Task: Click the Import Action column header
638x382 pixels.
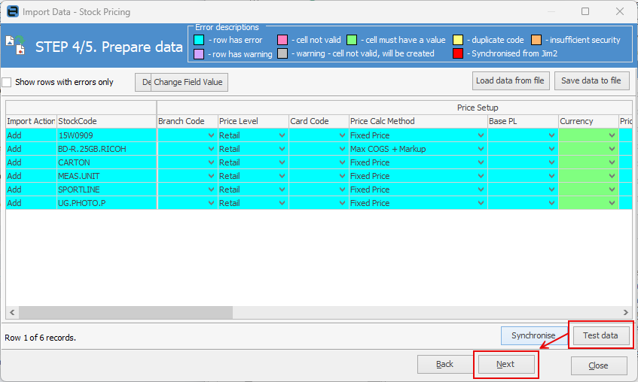Action: click(x=31, y=121)
